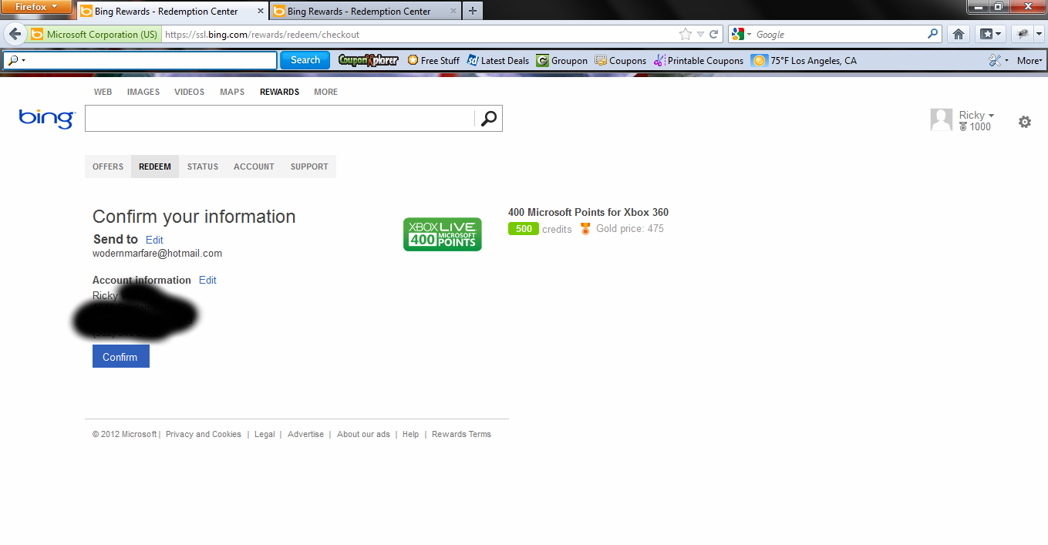Screen dimensions: 1048x545
Task: Open the Free Stuff toolbar link
Action: click(433, 60)
